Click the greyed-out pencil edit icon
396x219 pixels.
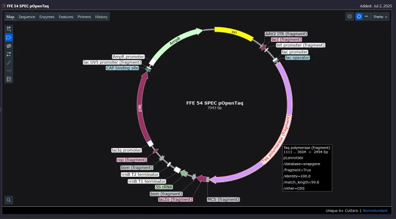9,62
